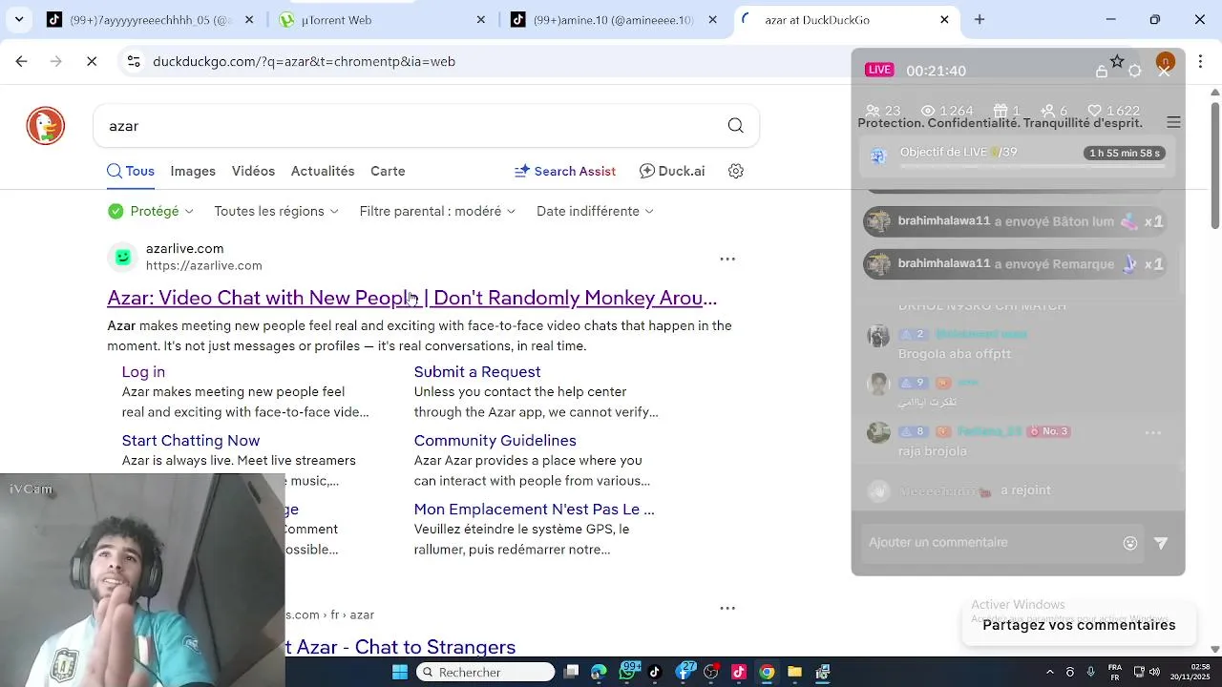
Task: Open the tab search chevron in Chrome
Action: coord(19,19)
